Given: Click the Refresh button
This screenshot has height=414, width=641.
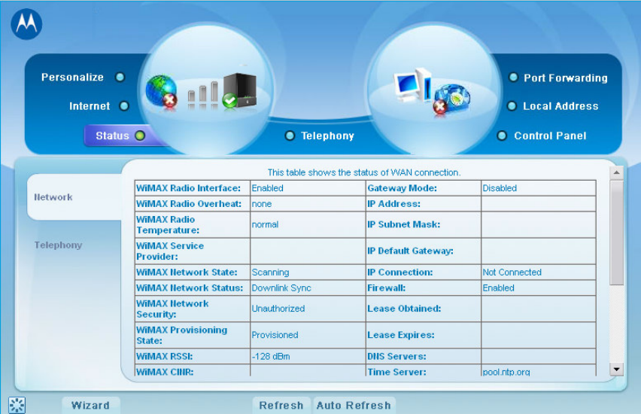Looking at the screenshot, I should tap(281, 406).
